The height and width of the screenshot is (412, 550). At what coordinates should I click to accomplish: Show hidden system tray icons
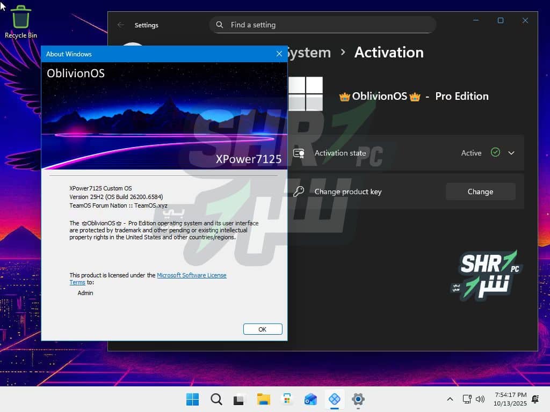pos(450,399)
